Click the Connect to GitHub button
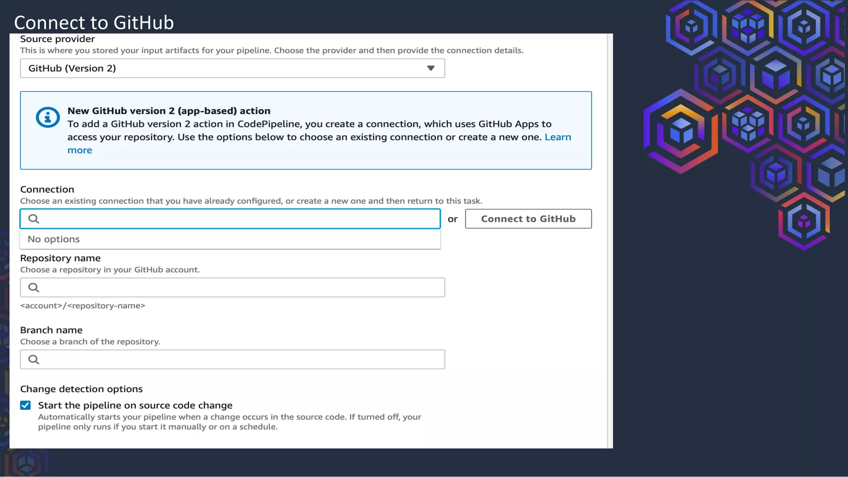Viewport: 848px width, 477px height. pyautogui.click(x=528, y=219)
